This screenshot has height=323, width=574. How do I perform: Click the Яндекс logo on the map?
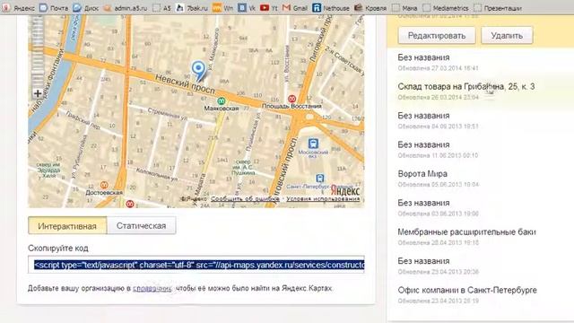[x=344, y=191]
